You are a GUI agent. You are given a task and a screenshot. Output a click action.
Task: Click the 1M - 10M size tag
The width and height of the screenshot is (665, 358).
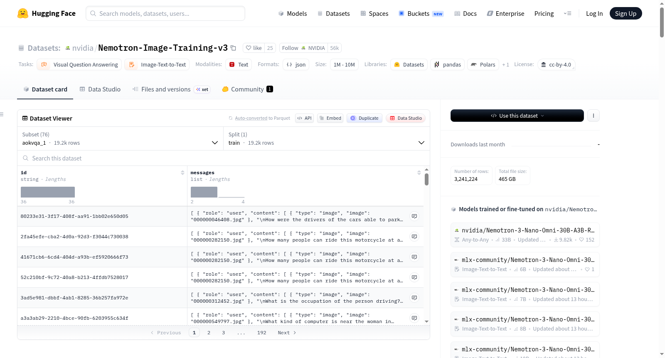tap(344, 64)
